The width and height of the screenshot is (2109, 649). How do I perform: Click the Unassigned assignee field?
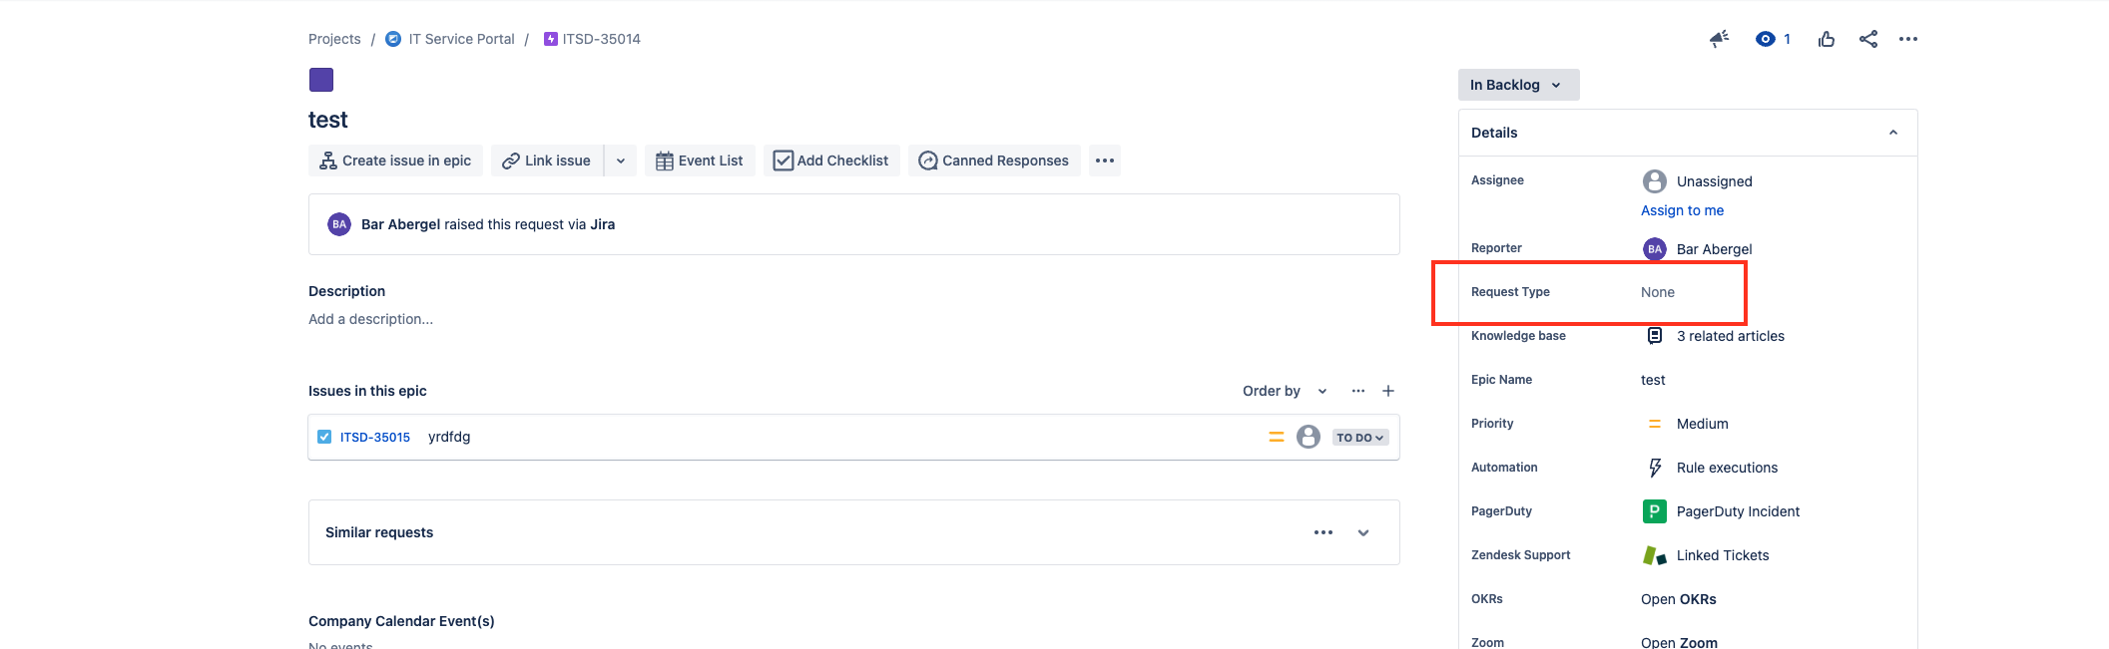(1697, 181)
